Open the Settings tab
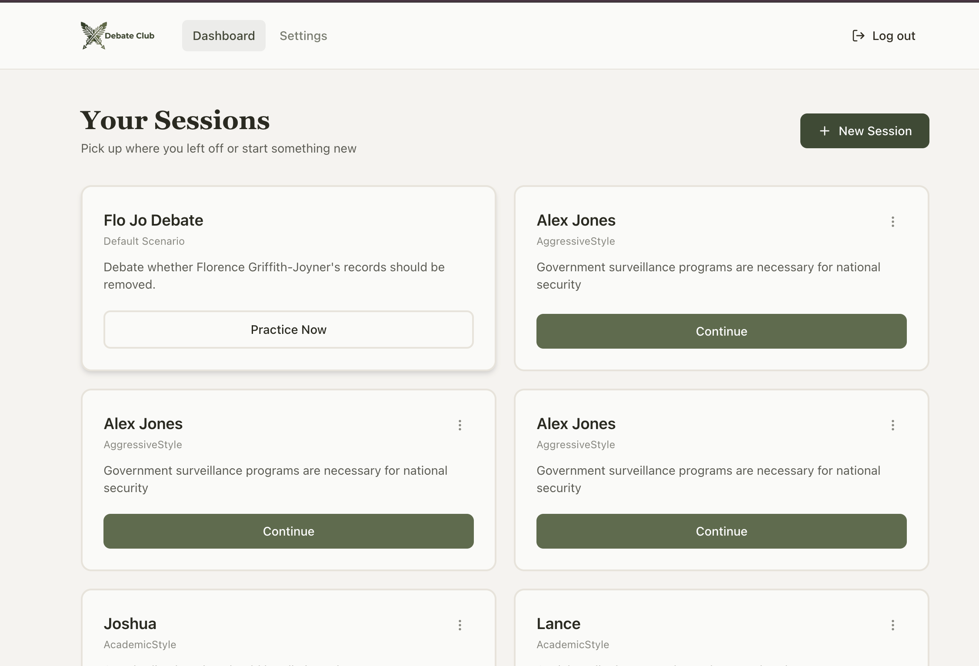The image size is (979, 666). click(x=303, y=36)
